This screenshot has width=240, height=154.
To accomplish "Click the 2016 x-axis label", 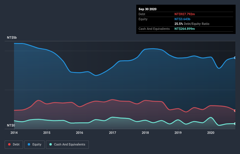I will 80,133.
